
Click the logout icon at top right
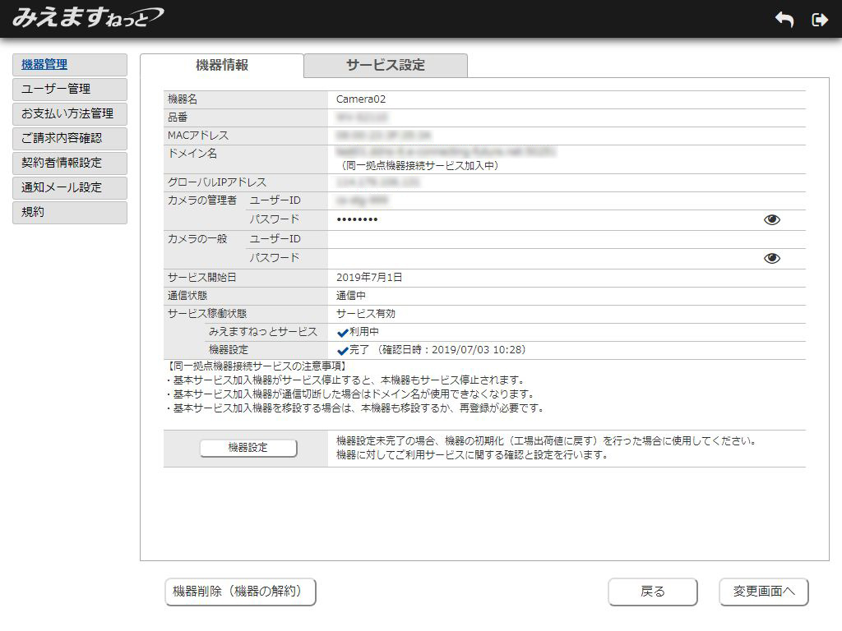tap(820, 18)
